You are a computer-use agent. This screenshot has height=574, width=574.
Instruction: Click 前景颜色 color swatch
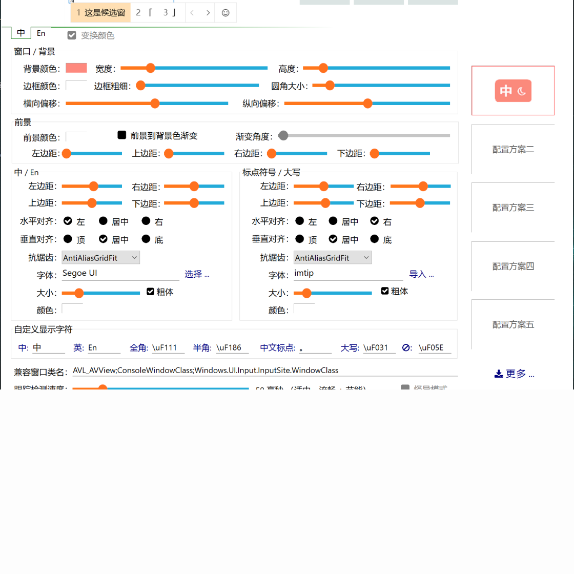pyautogui.click(x=76, y=136)
